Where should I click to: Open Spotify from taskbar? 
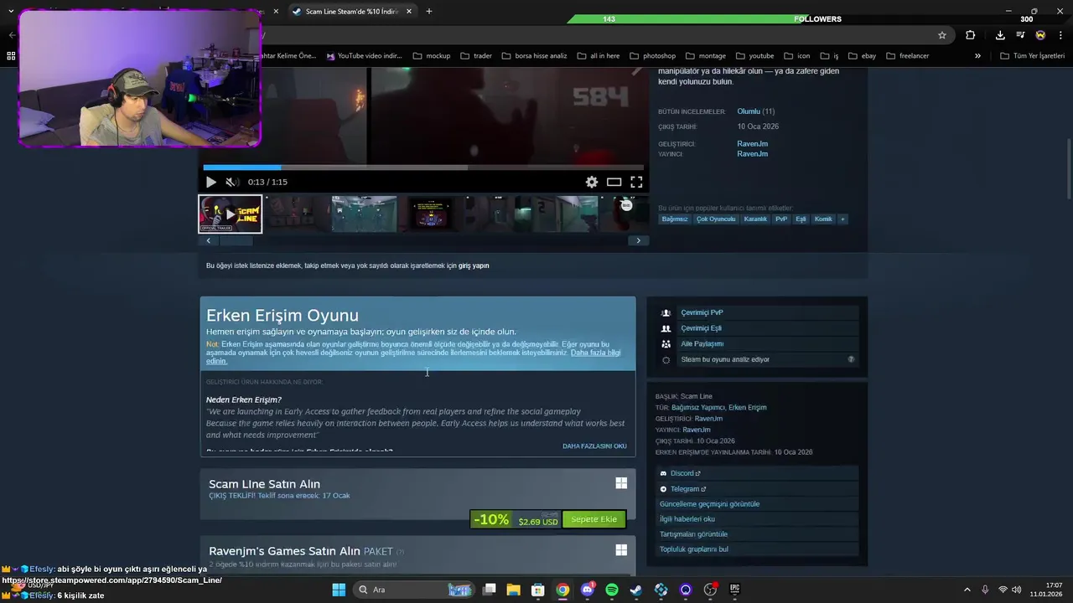(x=612, y=590)
